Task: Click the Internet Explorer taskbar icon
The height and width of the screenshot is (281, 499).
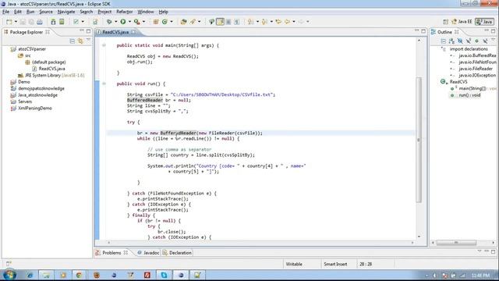Action: pos(30,275)
